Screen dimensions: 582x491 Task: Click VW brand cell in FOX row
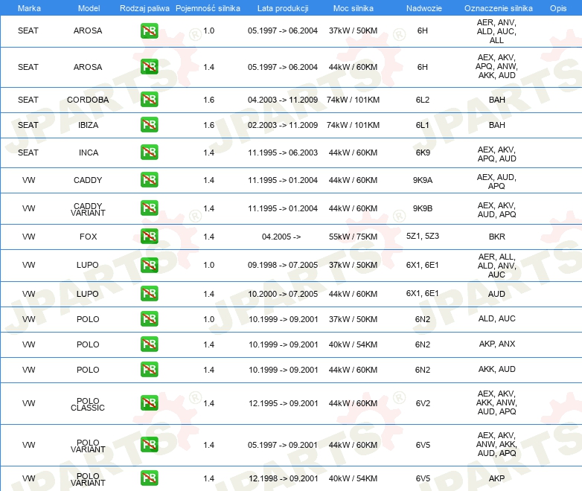pos(28,237)
